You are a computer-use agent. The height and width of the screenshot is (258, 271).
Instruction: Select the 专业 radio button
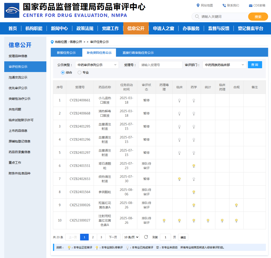point(79,72)
